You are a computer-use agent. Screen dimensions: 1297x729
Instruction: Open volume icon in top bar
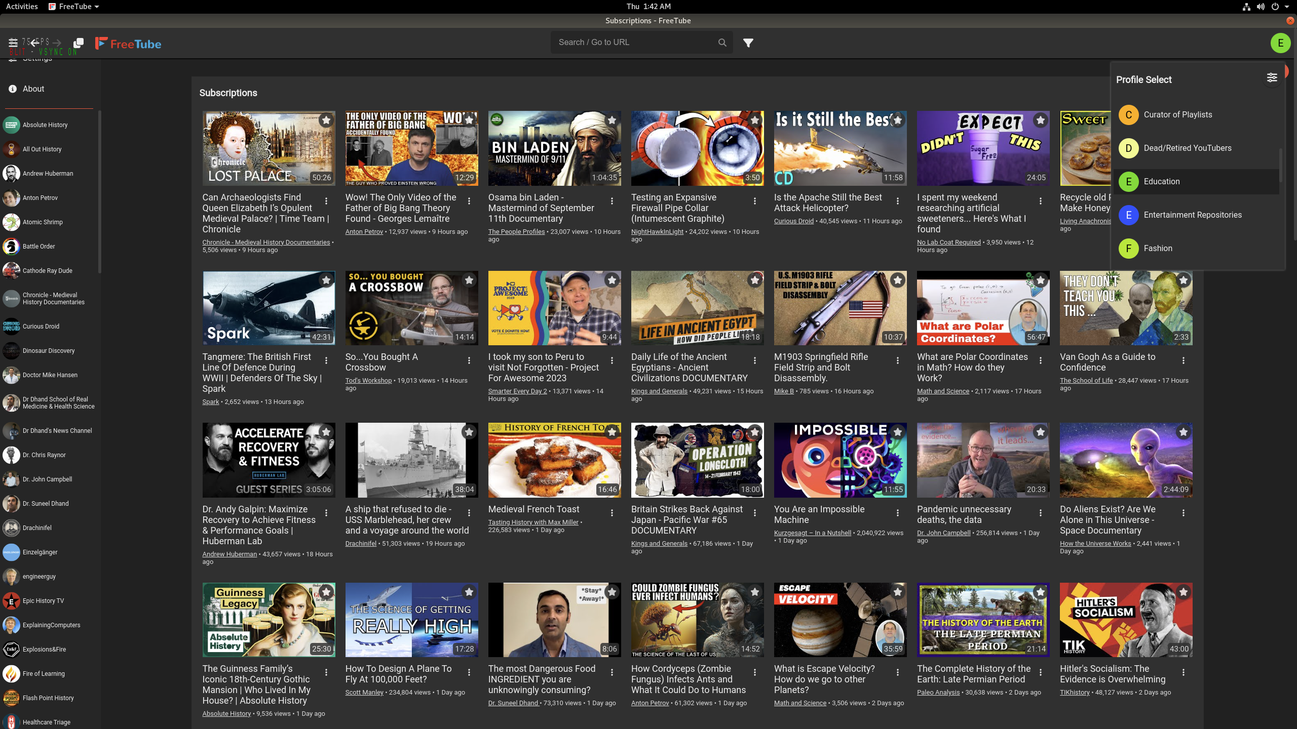[x=1261, y=7]
